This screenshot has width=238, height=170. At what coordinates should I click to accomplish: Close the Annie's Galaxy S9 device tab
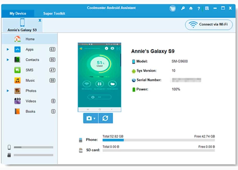[x=40, y=20]
